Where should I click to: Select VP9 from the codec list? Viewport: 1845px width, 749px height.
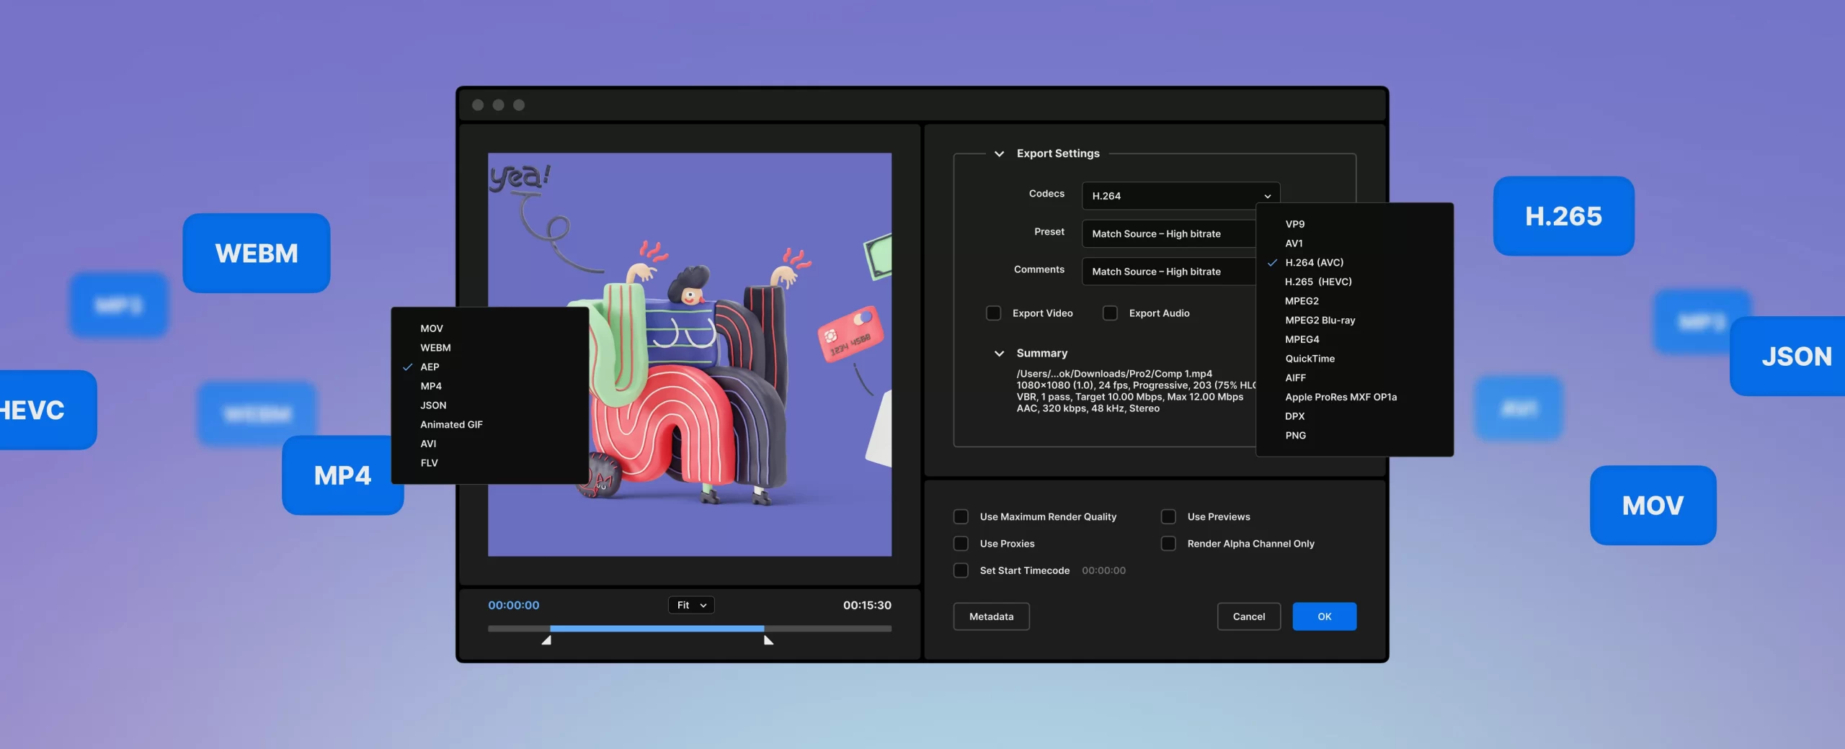pyautogui.click(x=1294, y=224)
